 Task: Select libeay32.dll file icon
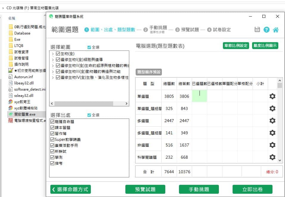[x=10, y=83]
